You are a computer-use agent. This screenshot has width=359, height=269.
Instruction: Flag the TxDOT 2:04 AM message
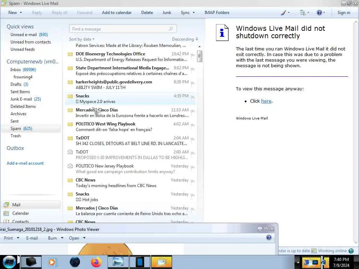tap(193, 139)
